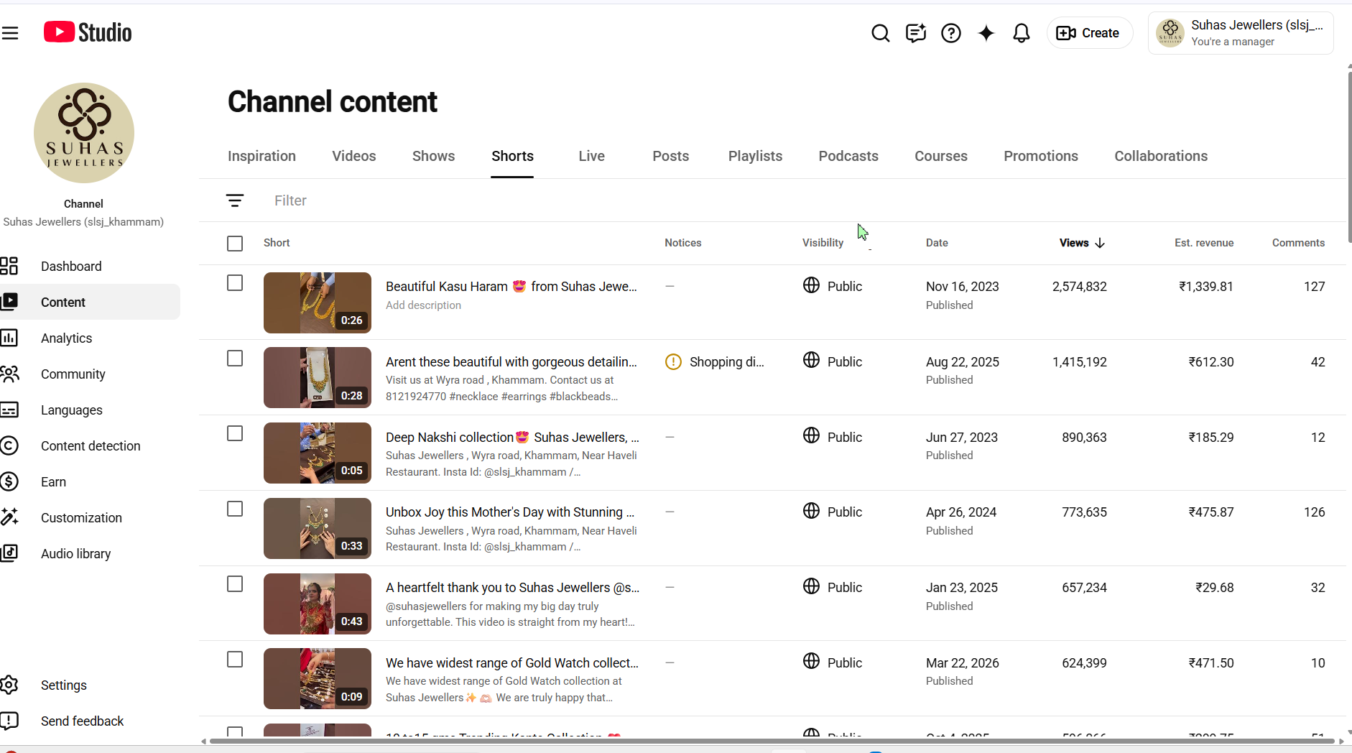Image resolution: width=1352 pixels, height=753 pixels.
Task: Check the select-all shorts checkbox
Action: click(x=235, y=244)
